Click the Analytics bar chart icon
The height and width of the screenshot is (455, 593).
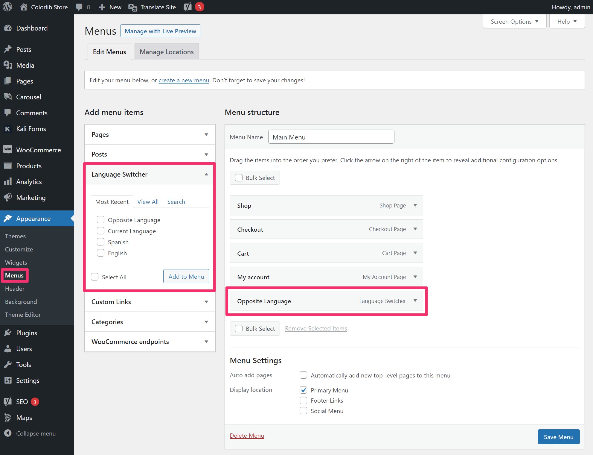tap(8, 182)
